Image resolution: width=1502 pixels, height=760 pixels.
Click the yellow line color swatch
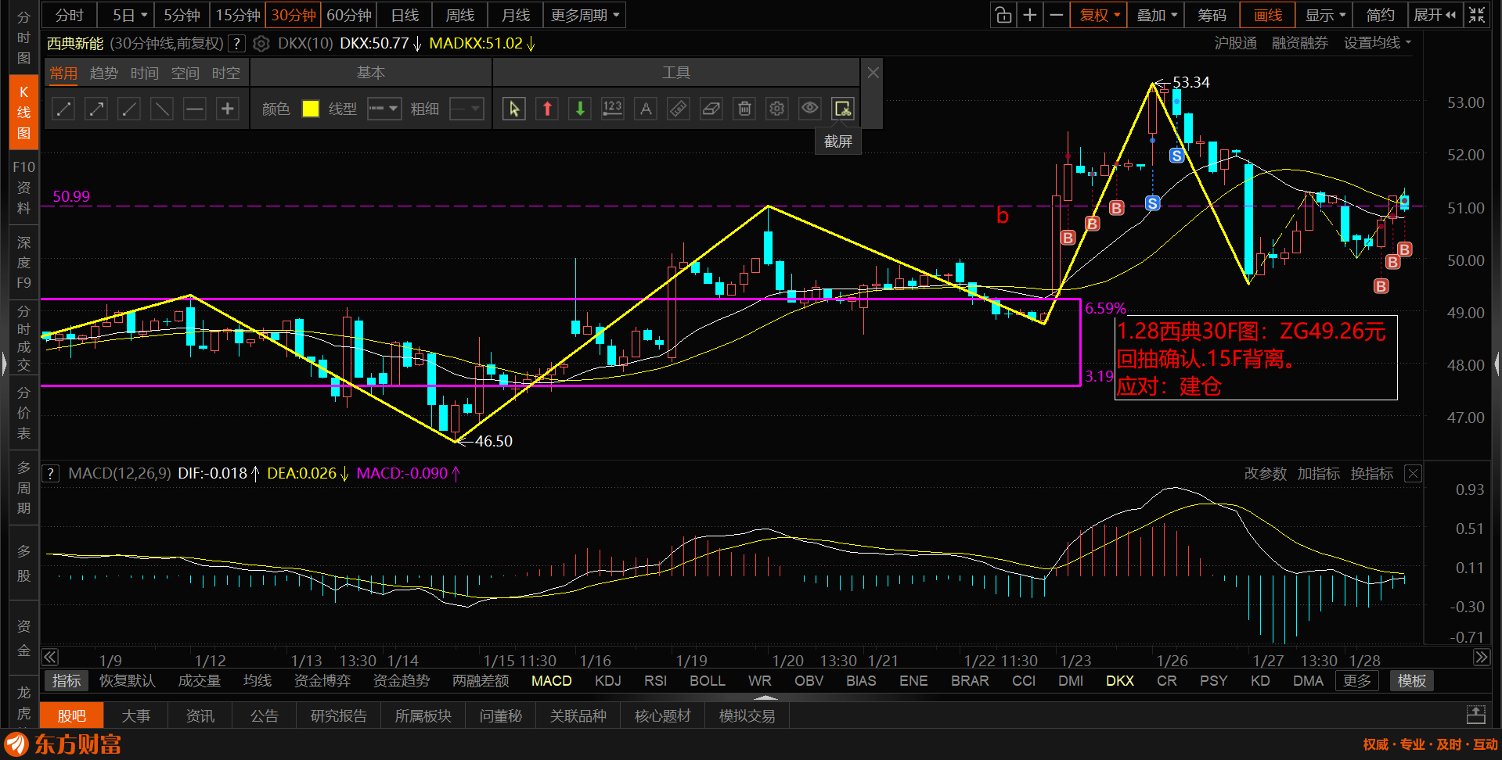point(311,109)
